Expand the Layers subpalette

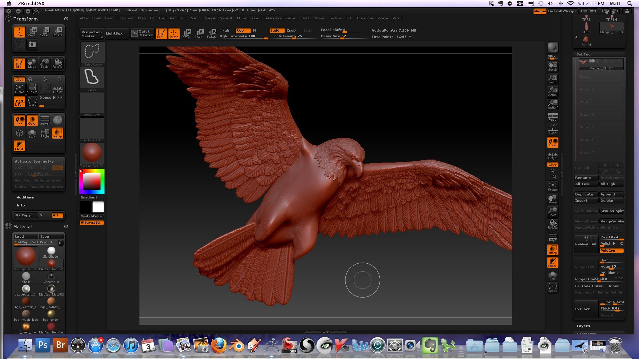(x=583, y=326)
